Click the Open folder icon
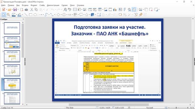 [9, 9]
